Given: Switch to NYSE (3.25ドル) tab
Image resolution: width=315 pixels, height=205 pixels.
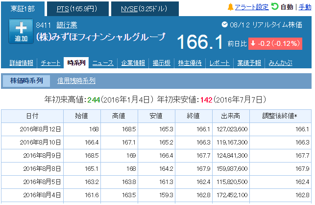Looking at the screenshot, I should pos(145,9).
